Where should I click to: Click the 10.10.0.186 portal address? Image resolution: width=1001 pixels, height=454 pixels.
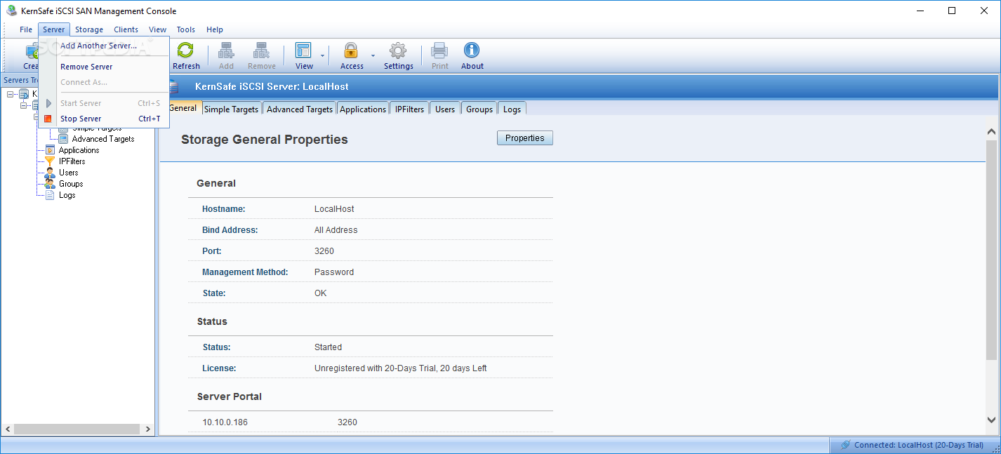pos(225,422)
